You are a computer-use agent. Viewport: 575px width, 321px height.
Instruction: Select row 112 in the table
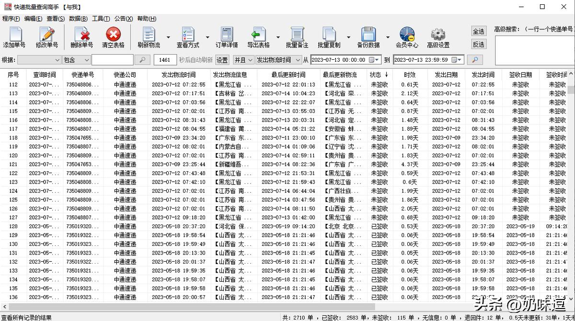click(x=284, y=85)
